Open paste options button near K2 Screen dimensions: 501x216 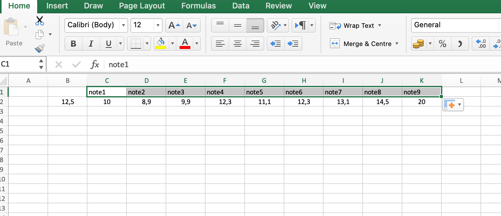click(453, 105)
